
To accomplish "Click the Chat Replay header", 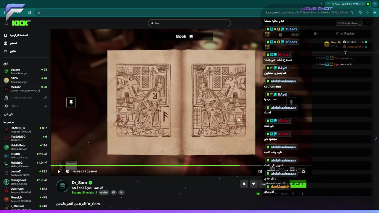I will pyautogui.click(x=345, y=33).
